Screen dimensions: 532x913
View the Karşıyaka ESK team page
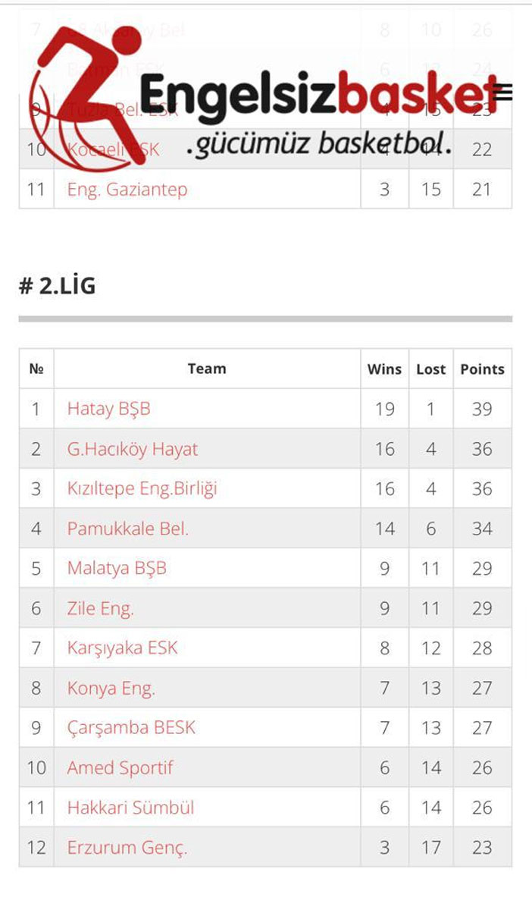122,648
